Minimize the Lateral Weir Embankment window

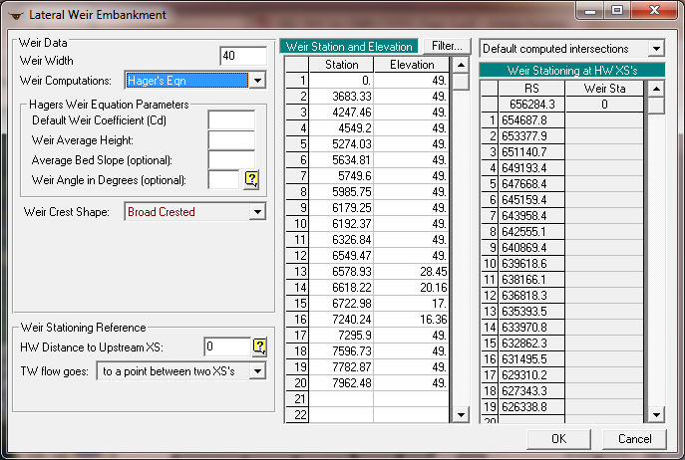[590, 10]
